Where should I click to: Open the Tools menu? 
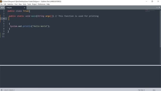pyautogui.click(x=29, y=4)
